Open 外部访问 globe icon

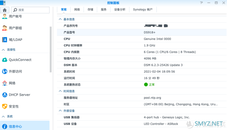[x=5, y=71]
